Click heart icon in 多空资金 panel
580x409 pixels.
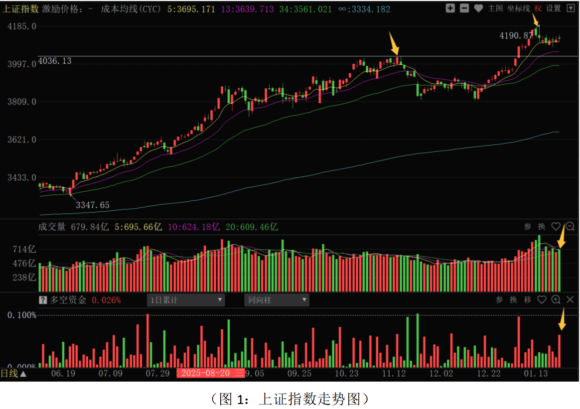[542, 299]
